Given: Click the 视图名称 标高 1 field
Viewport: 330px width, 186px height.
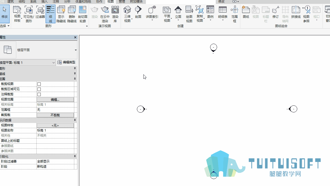Looking at the screenshot, I should tap(55, 130).
